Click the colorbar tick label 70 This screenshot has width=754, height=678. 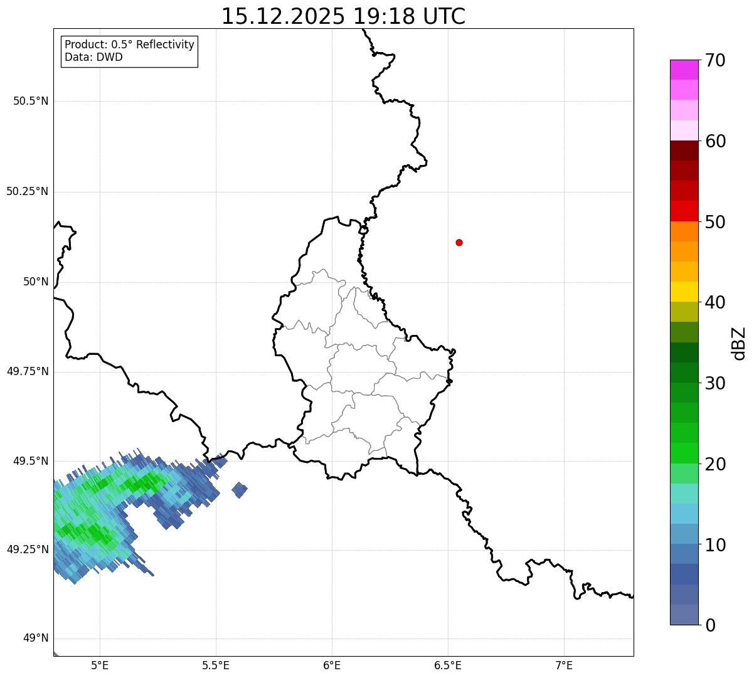[715, 60]
